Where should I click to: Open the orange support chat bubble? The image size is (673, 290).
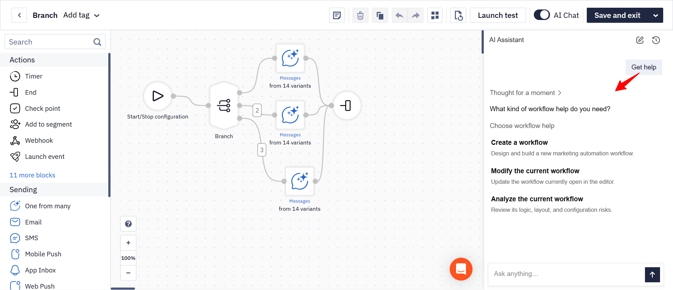[x=461, y=269]
